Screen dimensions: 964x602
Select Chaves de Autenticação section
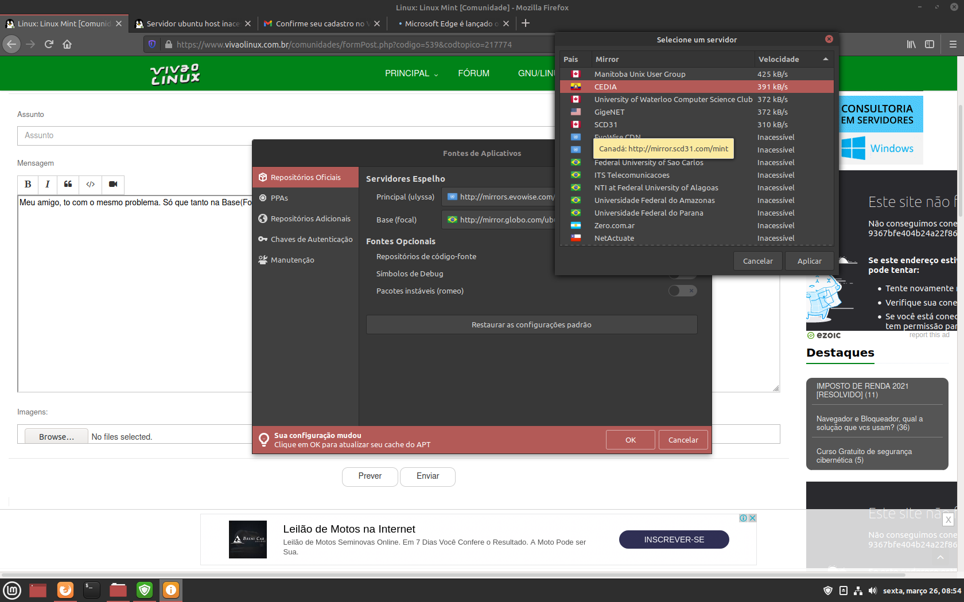point(305,239)
